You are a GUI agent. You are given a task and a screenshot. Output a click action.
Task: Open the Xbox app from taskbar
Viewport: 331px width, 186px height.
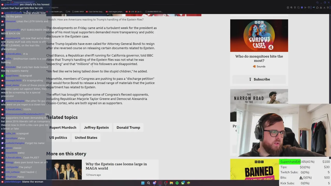pos(183,183)
